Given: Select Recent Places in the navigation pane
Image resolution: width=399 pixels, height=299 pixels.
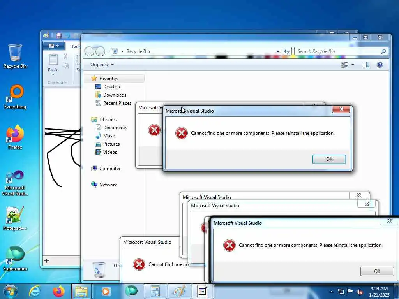Looking at the screenshot, I should point(117,103).
